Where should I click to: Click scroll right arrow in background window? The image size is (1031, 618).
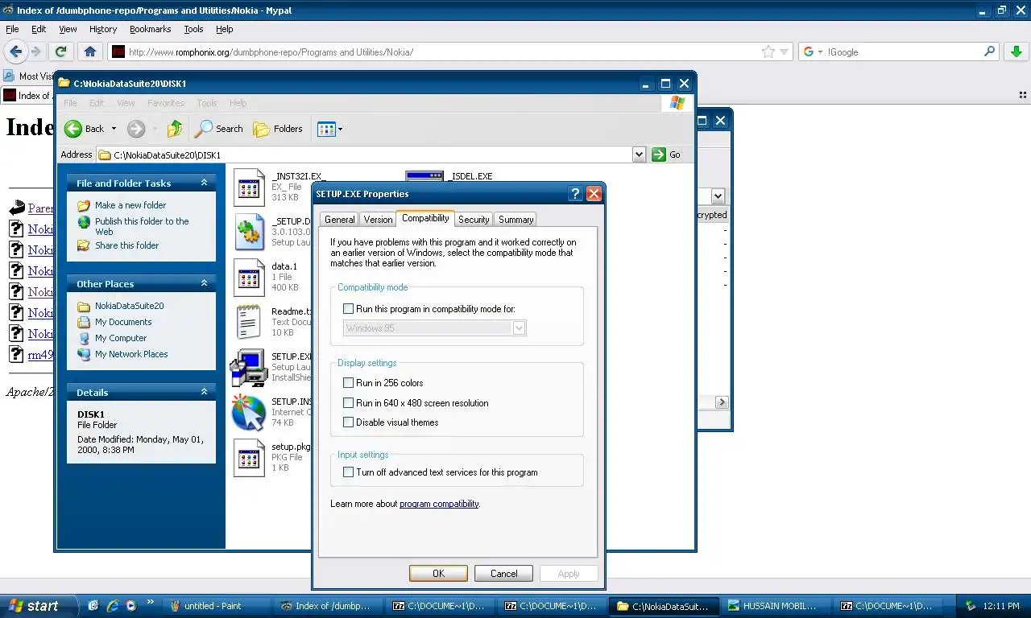(x=721, y=402)
